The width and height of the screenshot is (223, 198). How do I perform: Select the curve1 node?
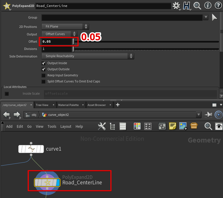pyautogui.click(x=31, y=149)
